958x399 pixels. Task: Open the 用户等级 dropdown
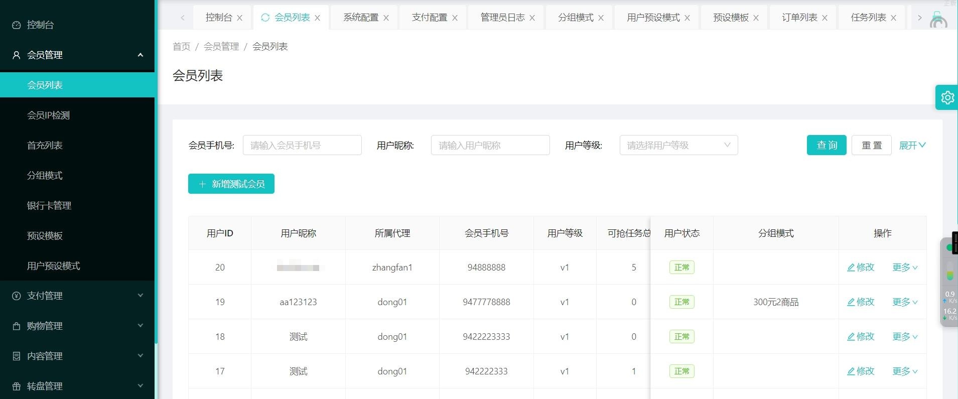(x=678, y=146)
